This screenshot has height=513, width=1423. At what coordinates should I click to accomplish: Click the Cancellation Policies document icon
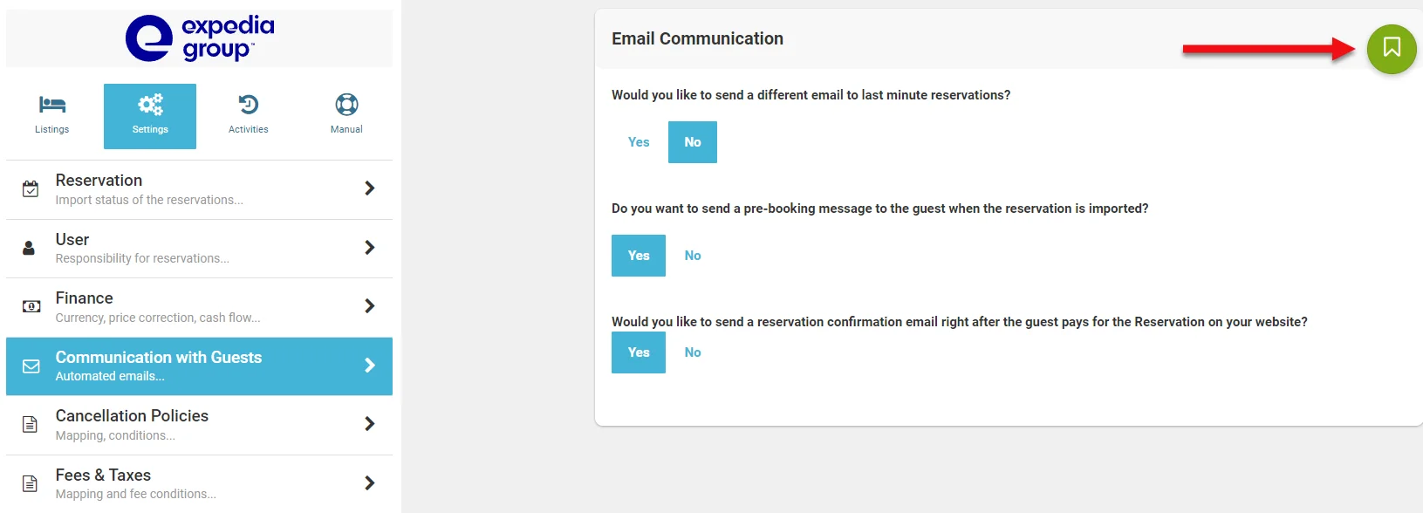tap(30, 425)
